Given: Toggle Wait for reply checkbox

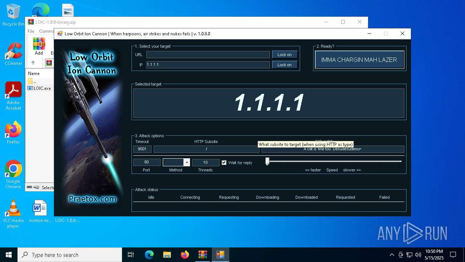Looking at the screenshot, I should [224, 163].
